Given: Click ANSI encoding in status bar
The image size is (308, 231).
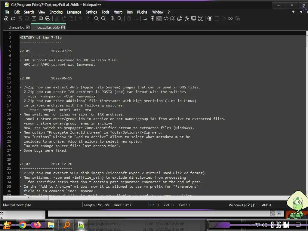Looking at the screenshot, I should point(266,205).
